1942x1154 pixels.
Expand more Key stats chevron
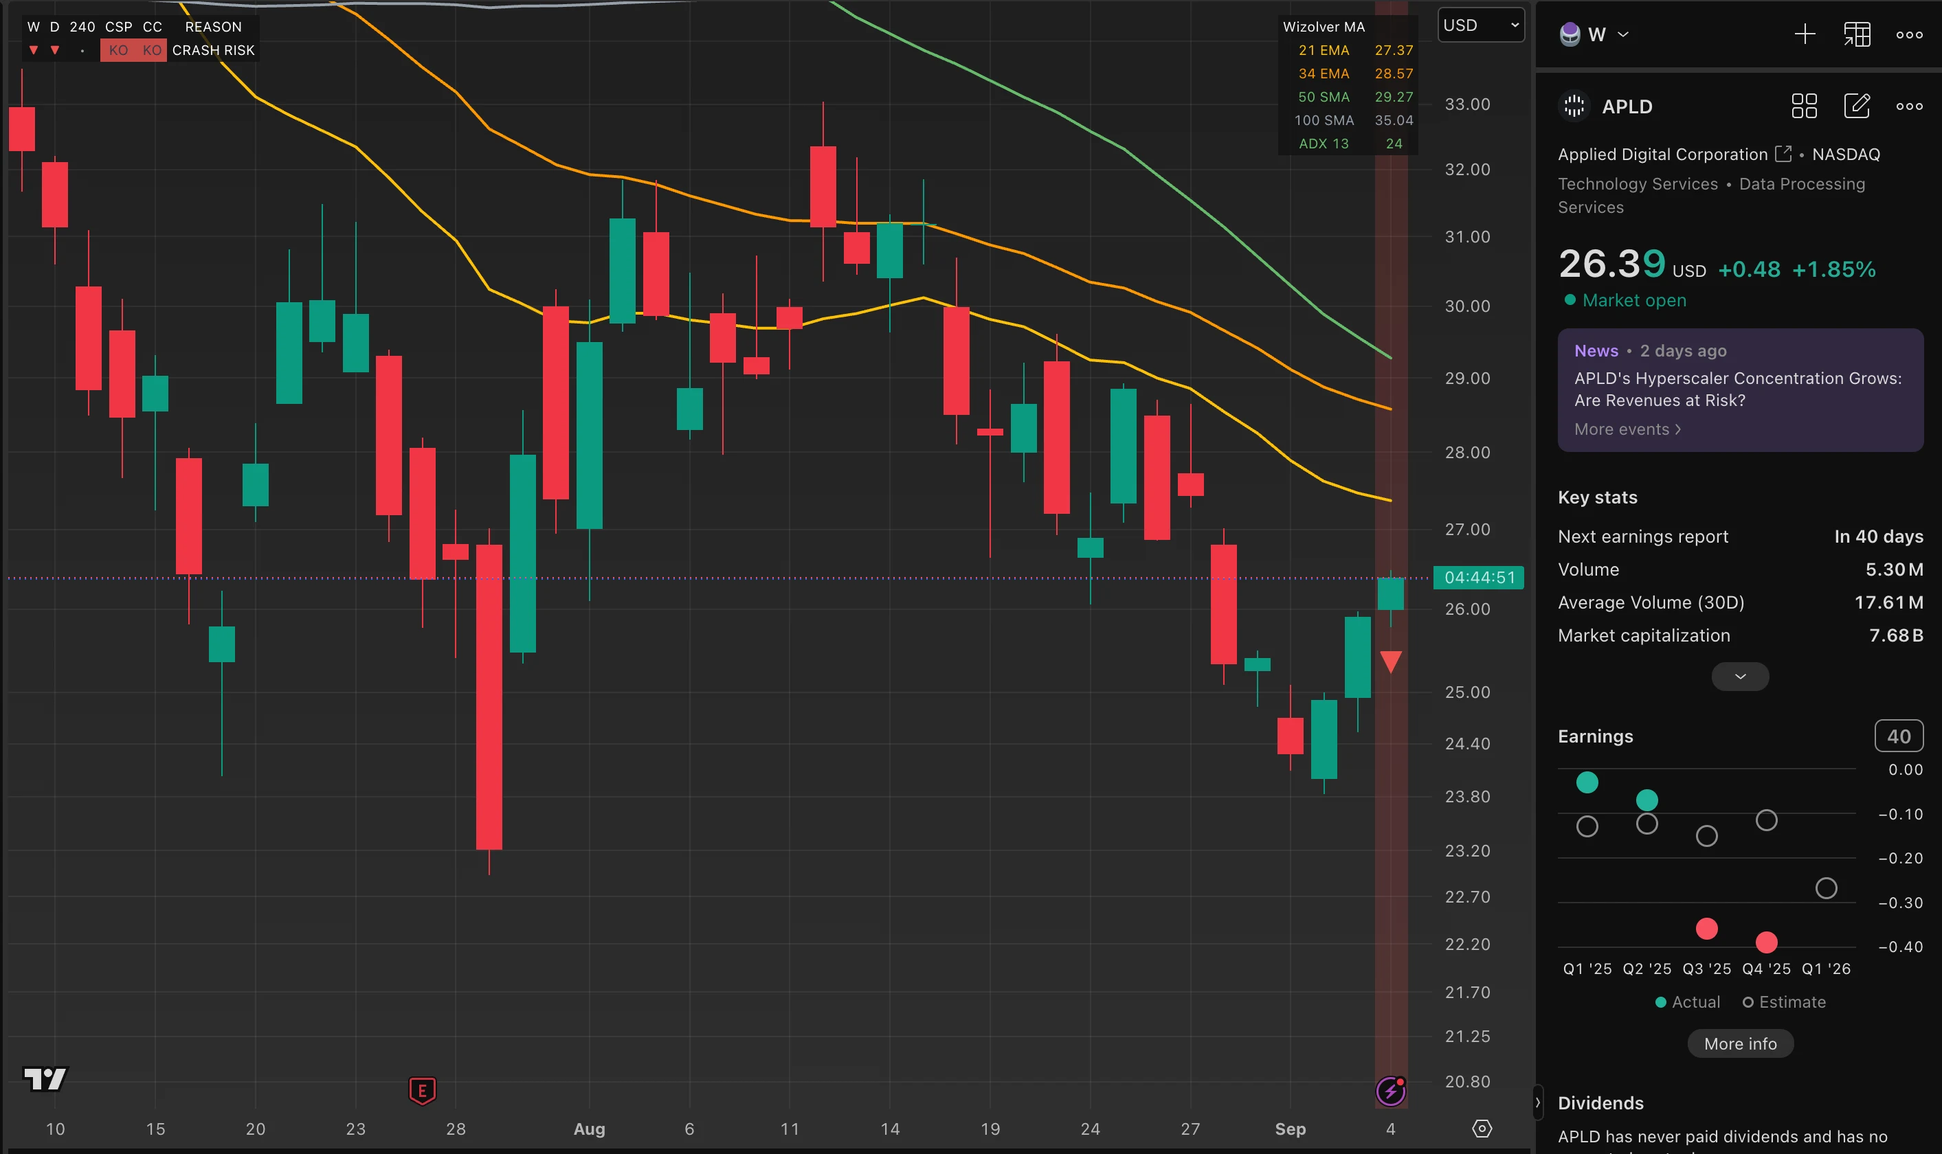1740,677
